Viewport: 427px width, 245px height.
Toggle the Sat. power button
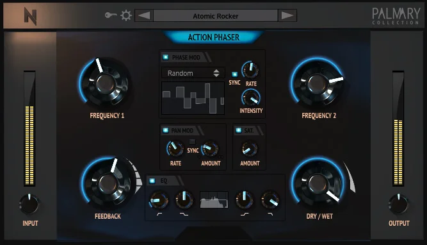pyautogui.click(x=239, y=130)
